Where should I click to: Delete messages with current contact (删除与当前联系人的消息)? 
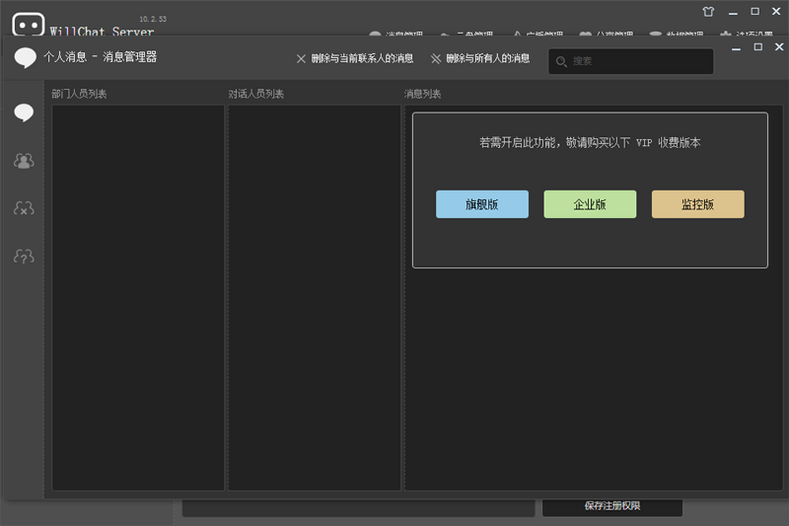point(355,59)
